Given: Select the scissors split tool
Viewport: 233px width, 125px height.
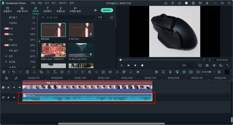Looking at the screenshot, I should click(x=34, y=72).
